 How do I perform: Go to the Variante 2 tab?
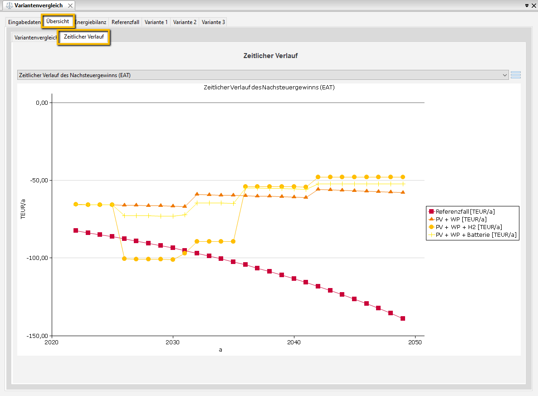tap(185, 22)
